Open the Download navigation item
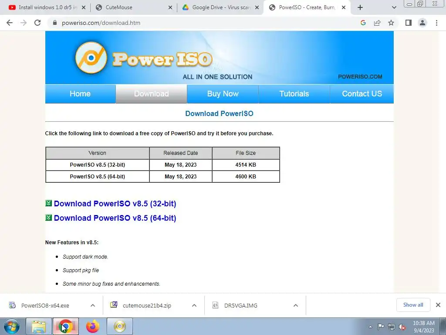 click(x=151, y=94)
